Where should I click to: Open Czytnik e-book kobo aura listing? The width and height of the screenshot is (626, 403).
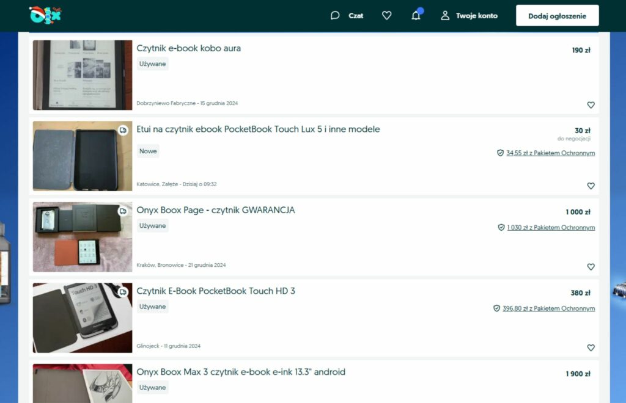[188, 48]
